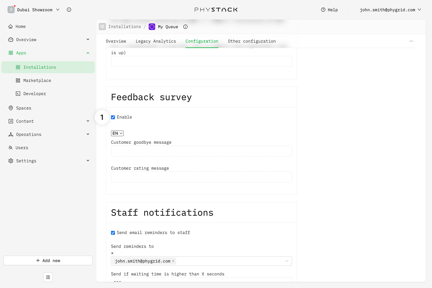Open the Developer section in sidebar
432x288 pixels.
tap(34, 94)
